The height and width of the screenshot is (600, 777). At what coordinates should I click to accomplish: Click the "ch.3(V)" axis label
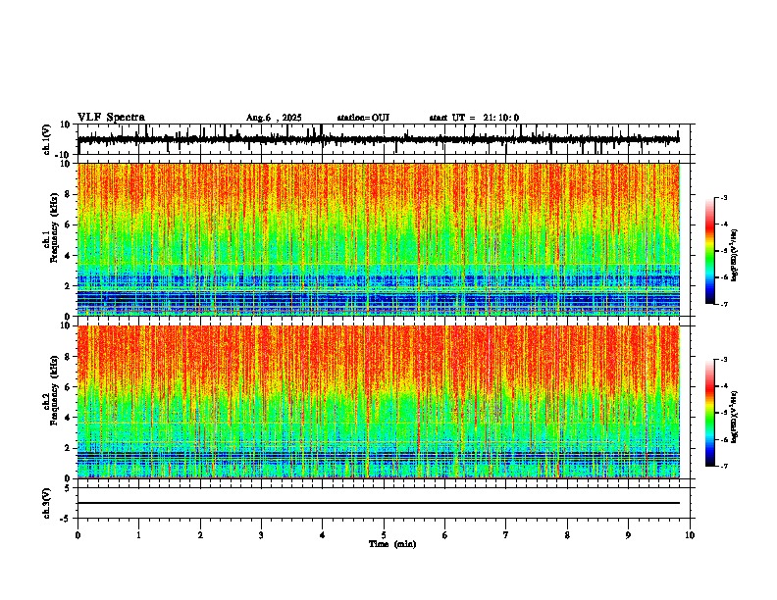click(47, 503)
